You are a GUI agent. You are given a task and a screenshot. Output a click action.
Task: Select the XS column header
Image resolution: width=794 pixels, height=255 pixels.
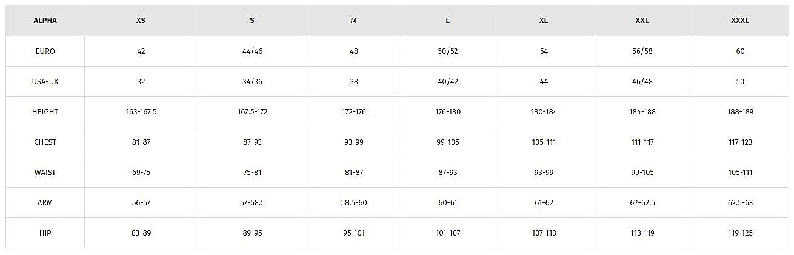[x=141, y=21]
